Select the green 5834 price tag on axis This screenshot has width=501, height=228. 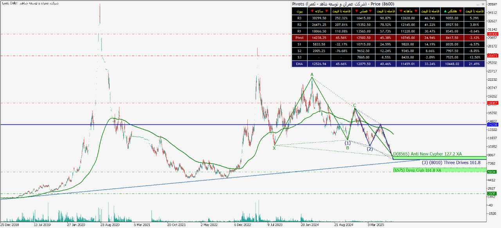click(492, 172)
